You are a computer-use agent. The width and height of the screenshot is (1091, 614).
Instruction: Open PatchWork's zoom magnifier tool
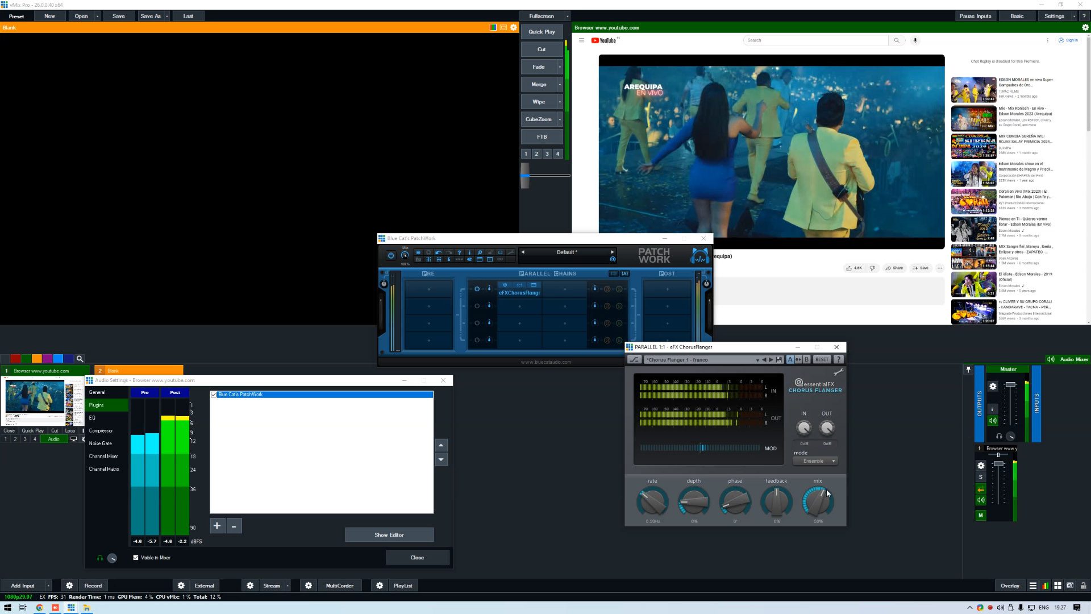pyautogui.click(x=480, y=252)
